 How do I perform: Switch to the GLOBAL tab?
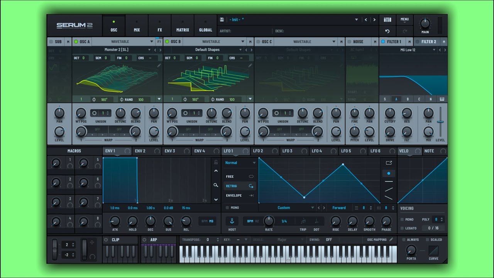point(205,26)
